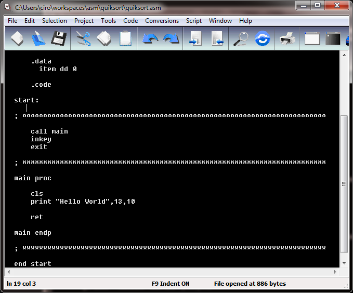Click the white window toolbar icon
The height and width of the screenshot is (293, 353).
pos(312,39)
